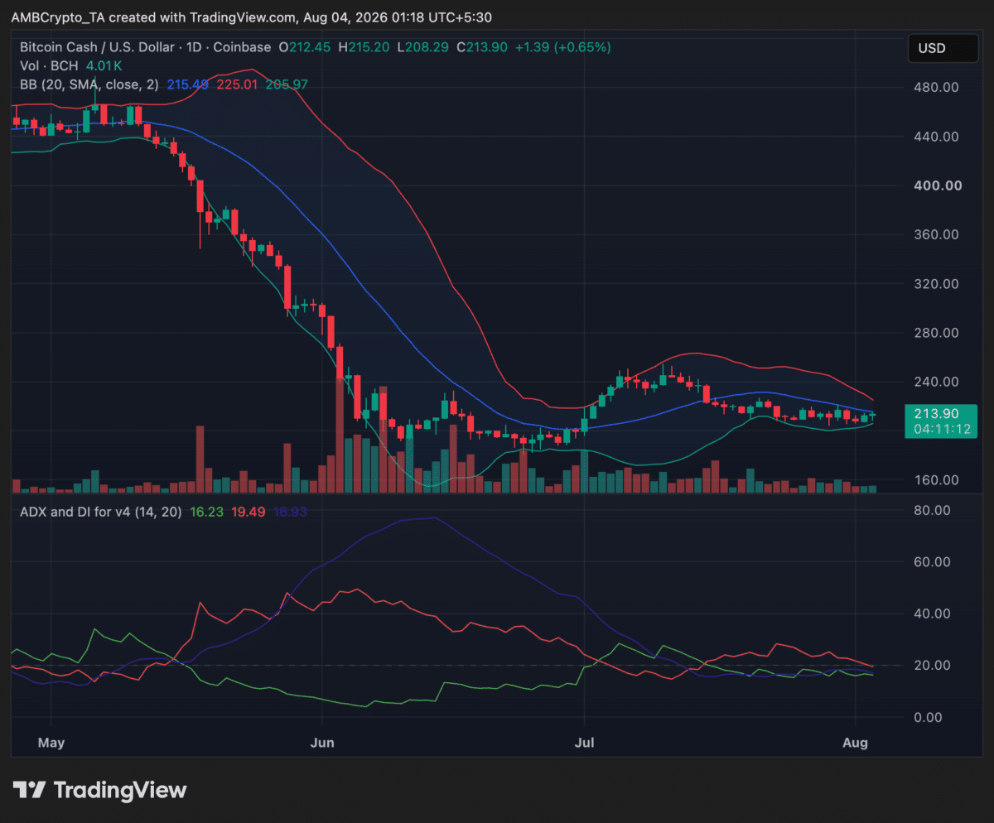Click the May date axis label
The height and width of the screenshot is (823, 994).
click(51, 743)
